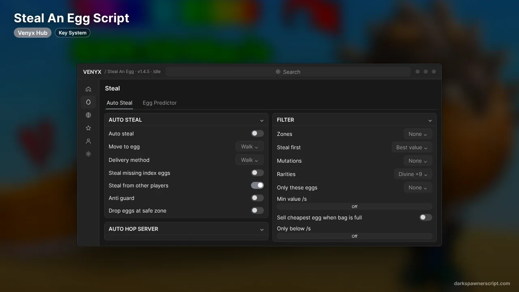Click the 'Rarities' label
This screenshot has height=292, width=519.
(x=286, y=174)
